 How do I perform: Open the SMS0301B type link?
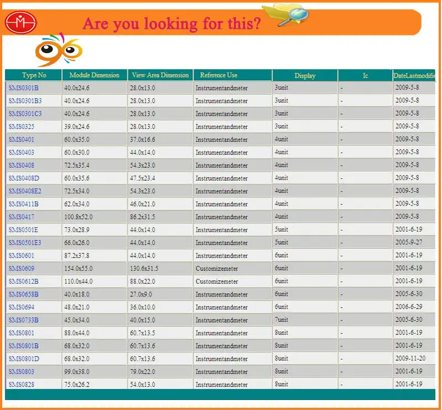tap(23, 88)
